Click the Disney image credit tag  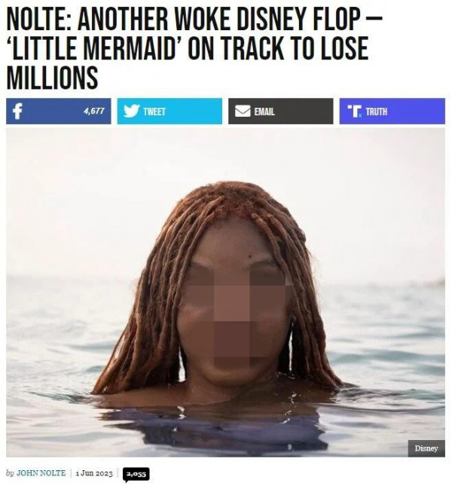426,448
